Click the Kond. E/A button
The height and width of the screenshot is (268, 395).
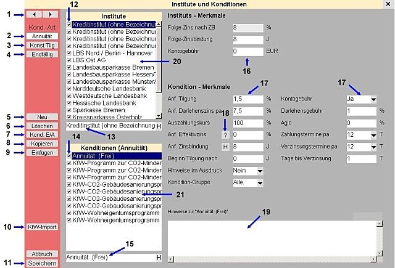[x=42, y=135]
